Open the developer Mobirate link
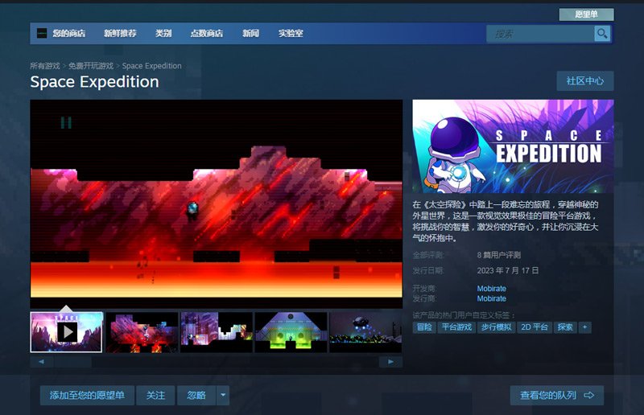644x415 pixels. pyautogui.click(x=492, y=289)
